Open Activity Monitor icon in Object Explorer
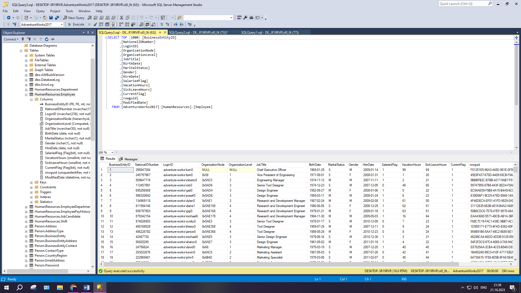The height and width of the screenshot is (293, 521). tap(53, 39)
